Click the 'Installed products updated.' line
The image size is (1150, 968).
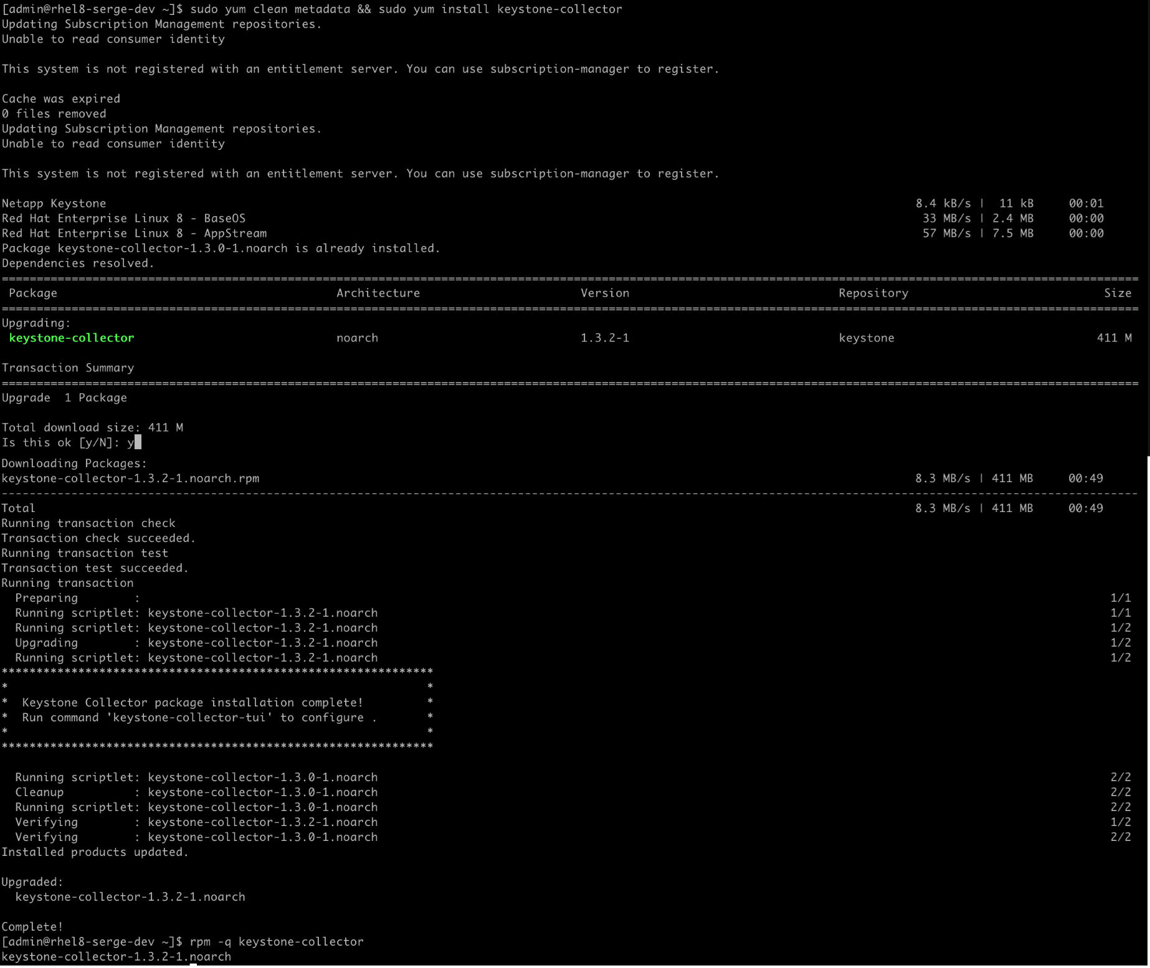click(x=95, y=853)
